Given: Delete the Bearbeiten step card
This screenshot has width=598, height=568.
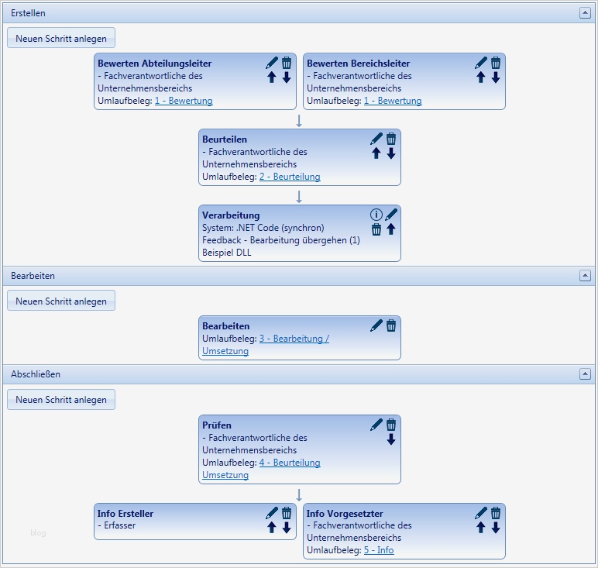Looking at the screenshot, I should tap(391, 325).
